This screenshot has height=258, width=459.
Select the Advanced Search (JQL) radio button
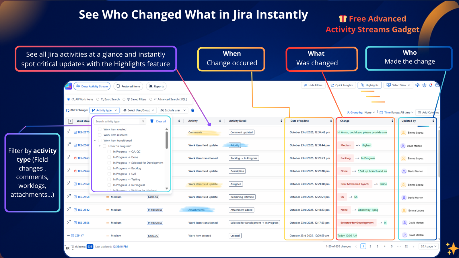coord(151,99)
